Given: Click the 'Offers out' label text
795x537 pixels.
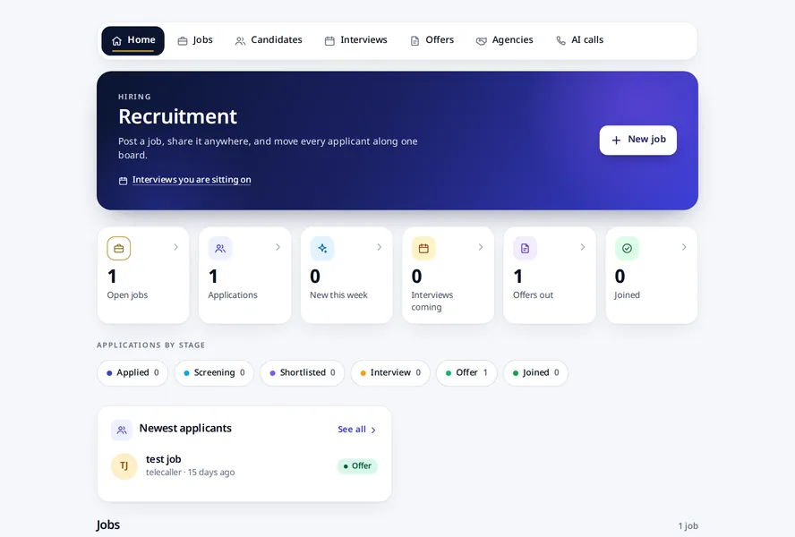Looking at the screenshot, I should point(533,295).
